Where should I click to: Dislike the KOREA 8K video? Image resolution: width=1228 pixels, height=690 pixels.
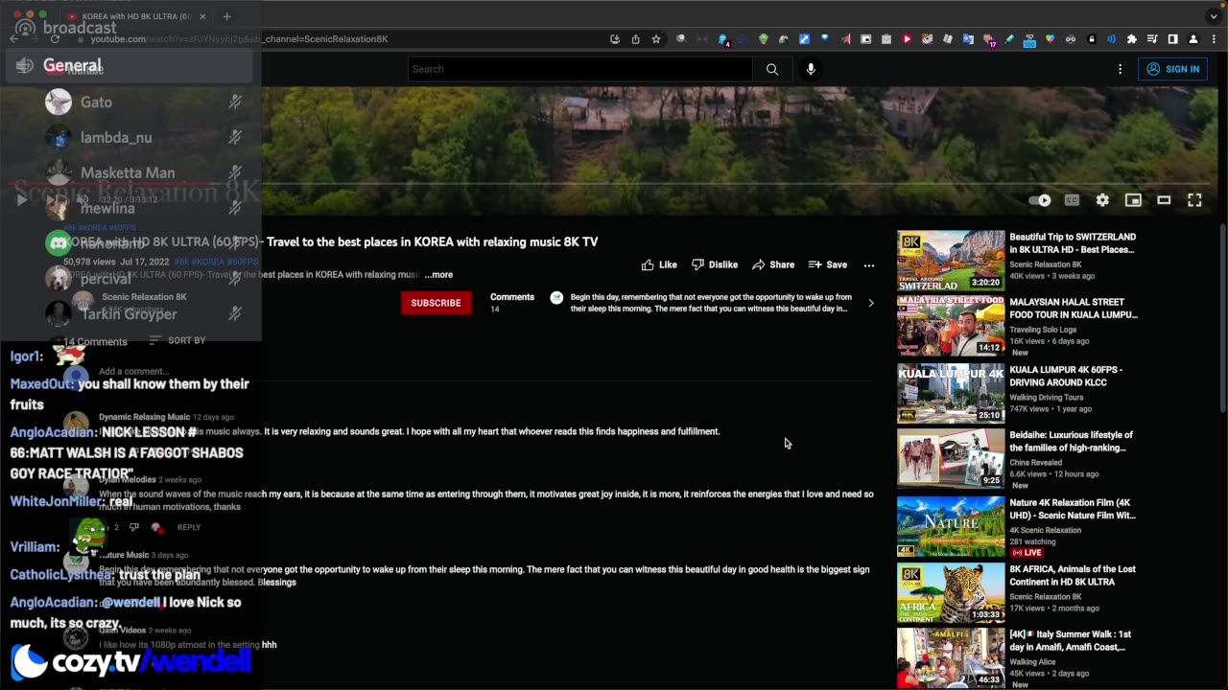[x=715, y=264]
